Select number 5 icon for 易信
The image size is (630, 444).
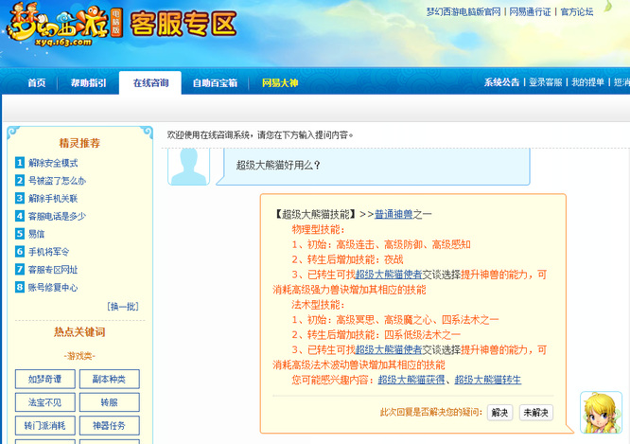click(20, 234)
